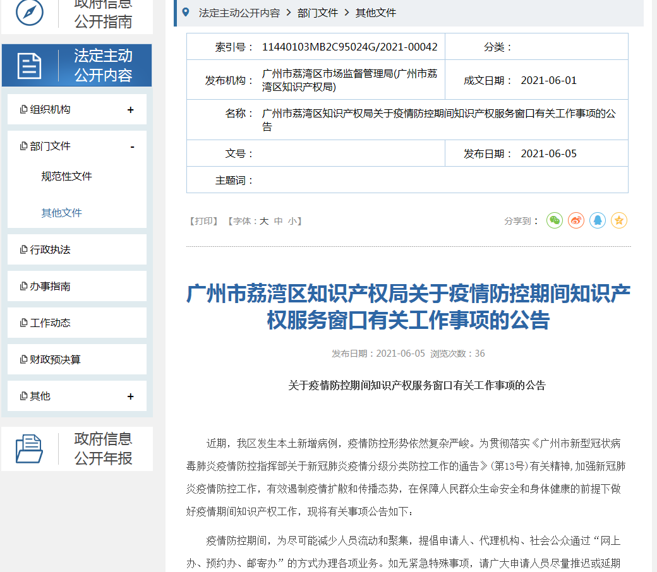
Task: Expand 其他 section with plus sign
Action: click(131, 396)
